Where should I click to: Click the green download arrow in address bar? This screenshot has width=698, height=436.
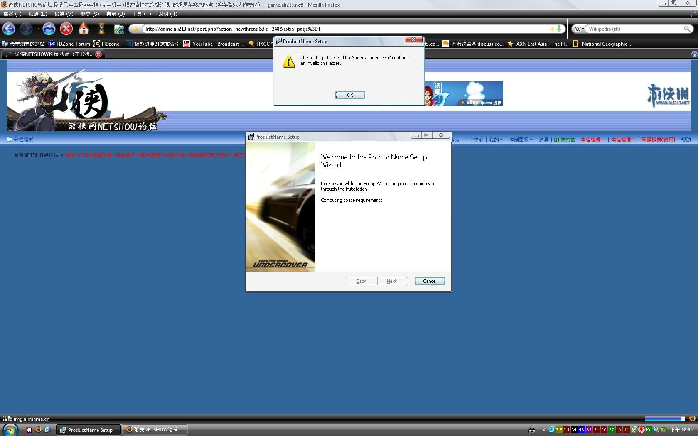point(559,29)
